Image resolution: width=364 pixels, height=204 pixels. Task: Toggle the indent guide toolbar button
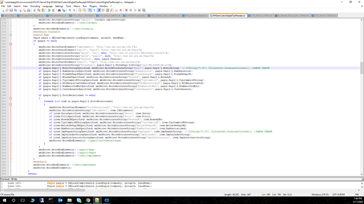point(99,10)
